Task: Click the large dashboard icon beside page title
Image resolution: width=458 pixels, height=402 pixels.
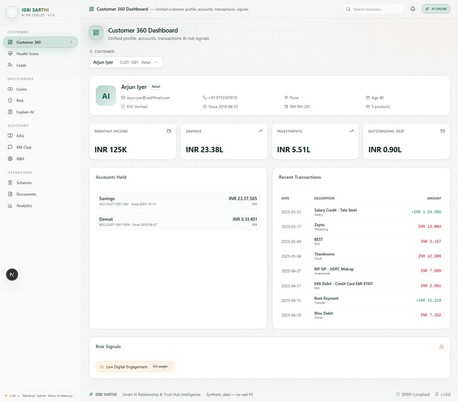Action: 96,33
